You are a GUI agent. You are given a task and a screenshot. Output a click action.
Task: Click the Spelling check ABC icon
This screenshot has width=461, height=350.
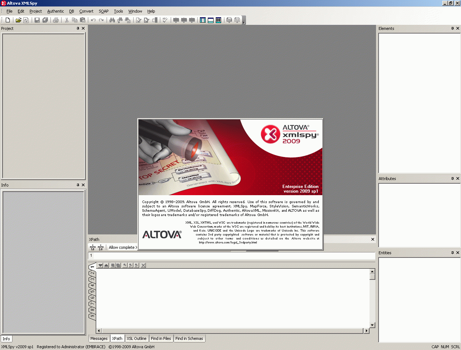pos(165,20)
